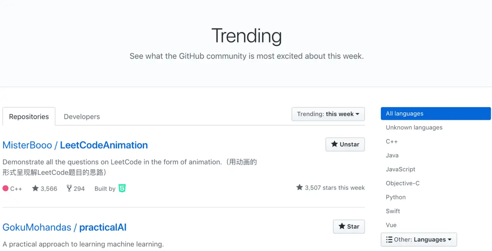Screen dimensions: 492x251
Task: Click the list icon in Other Languages button
Action: click(x=389, y=240)
